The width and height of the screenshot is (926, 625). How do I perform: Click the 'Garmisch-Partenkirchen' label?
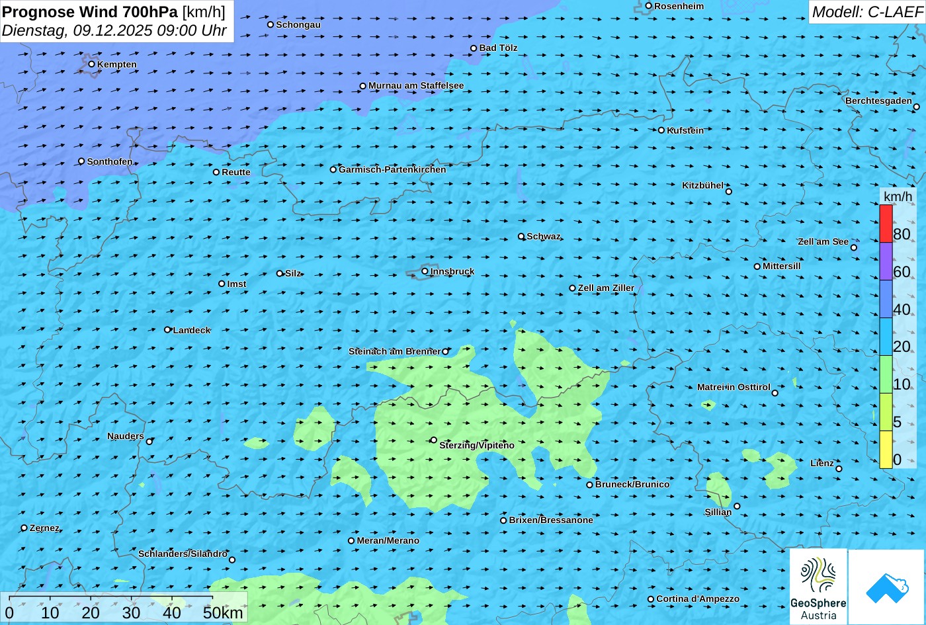tap(392, 169)
